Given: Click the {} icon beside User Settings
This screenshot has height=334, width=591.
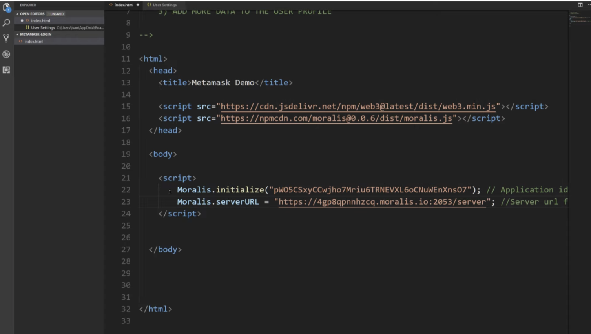Looking at the screenshot, I should 27,27.
